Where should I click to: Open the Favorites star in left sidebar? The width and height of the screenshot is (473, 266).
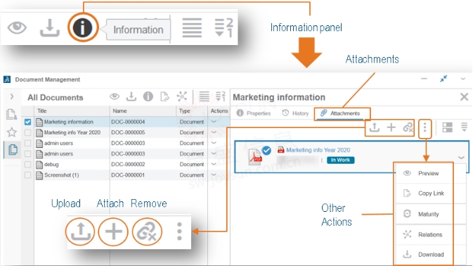pos(12,132)
